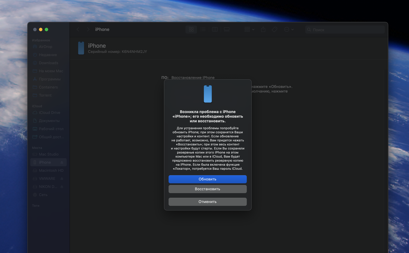Click the Документы document icon
The image size is (409, 253).
tap(35, 121)
